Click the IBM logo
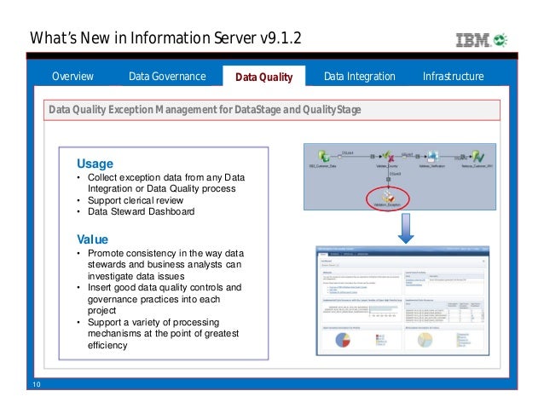The height and width of the screenshot is (420, 544). [473, 40]
